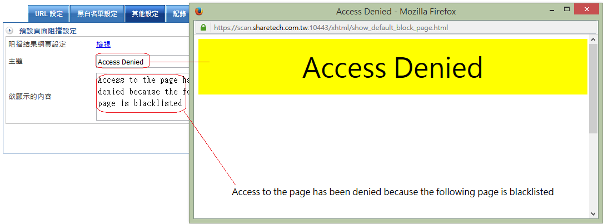Viewport: 603px width, 224px height.
Task: Click the 預設頁面阻擋設定 section heading
Action: pyautogui.click(x=48, y=31)
